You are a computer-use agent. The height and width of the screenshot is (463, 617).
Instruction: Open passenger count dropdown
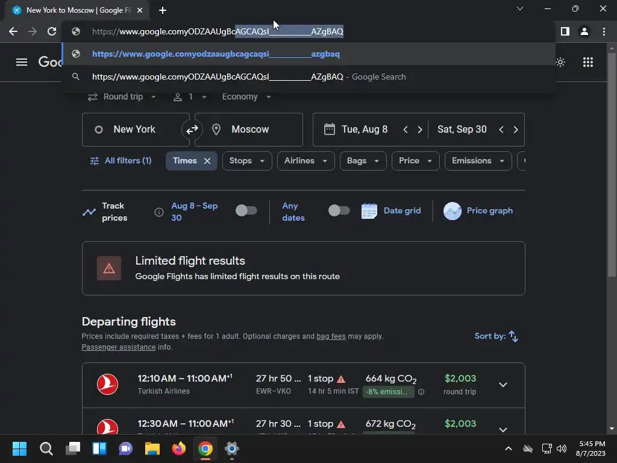tap(190, 97)
